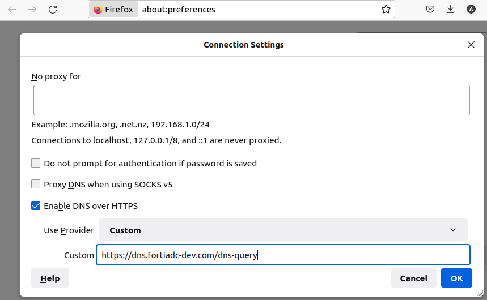487x300 pixels.
Task: Click the Help button
Action: coord(50,278)
